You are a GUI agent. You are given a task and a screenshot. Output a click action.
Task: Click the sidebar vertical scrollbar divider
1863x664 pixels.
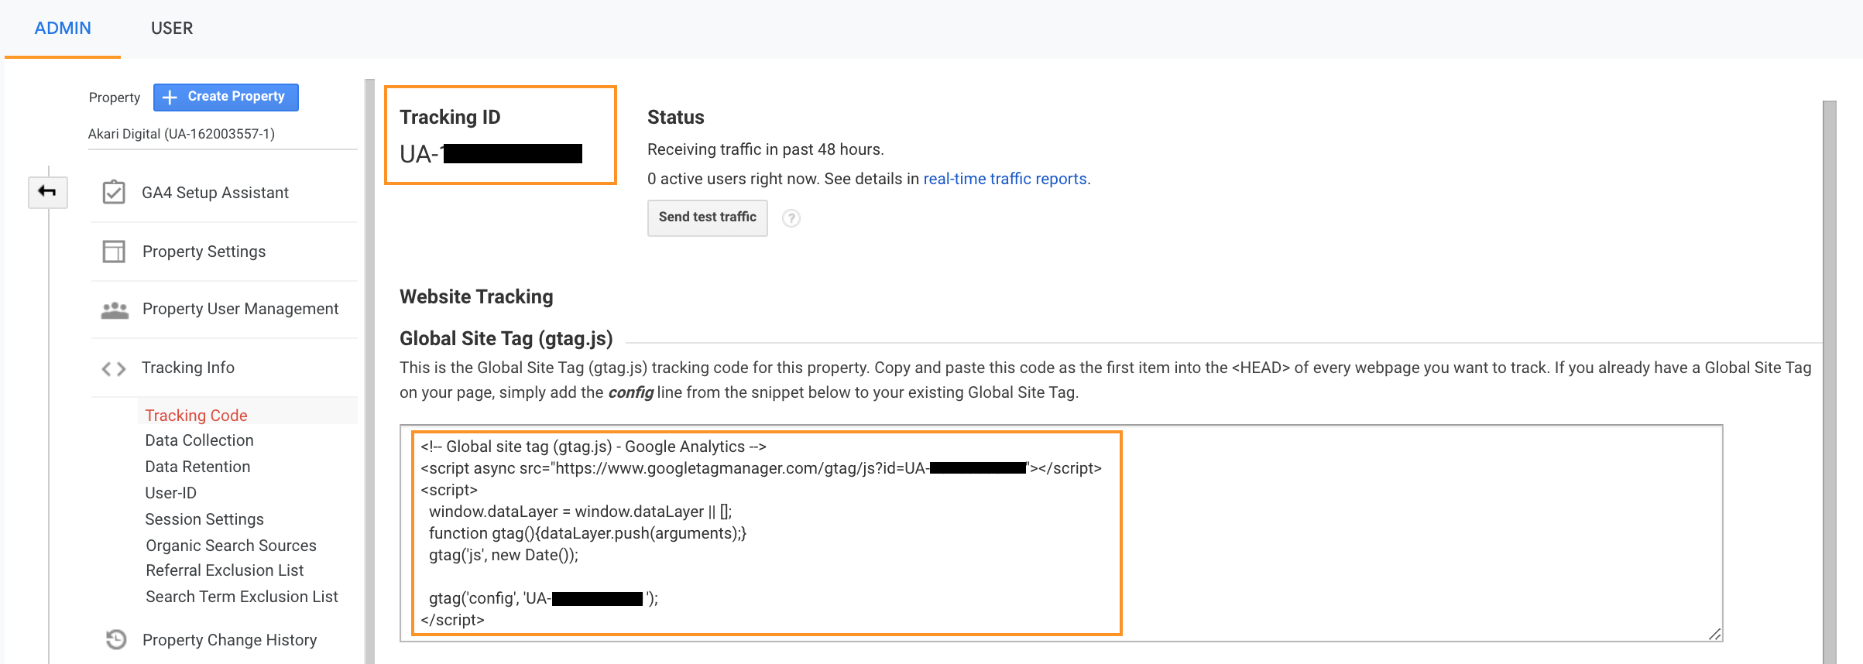(x=370, y=371)
